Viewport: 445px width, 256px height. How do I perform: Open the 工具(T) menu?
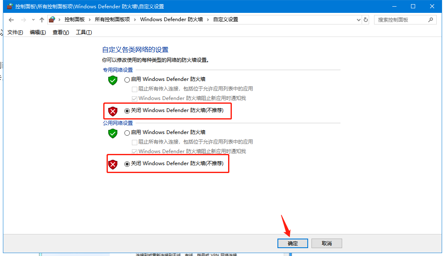[84, 32]
